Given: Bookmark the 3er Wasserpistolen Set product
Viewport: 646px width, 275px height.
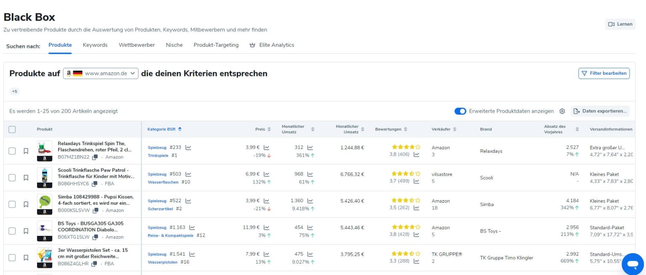Looking at the screenshot, I should click(x=26, y=258).
